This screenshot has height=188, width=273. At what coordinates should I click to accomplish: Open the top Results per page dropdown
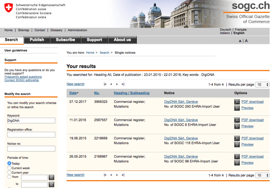click(262, 84)
